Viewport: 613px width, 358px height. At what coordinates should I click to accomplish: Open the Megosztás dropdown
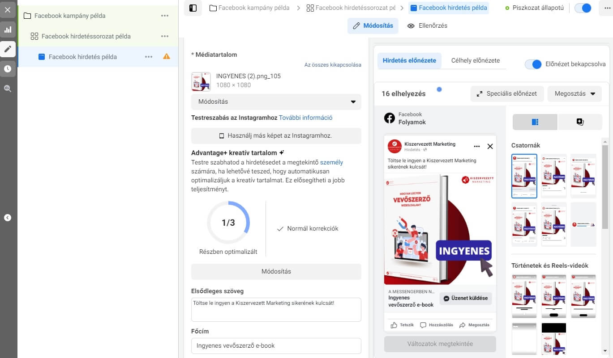pyautogui.click(x=575, y=94)
